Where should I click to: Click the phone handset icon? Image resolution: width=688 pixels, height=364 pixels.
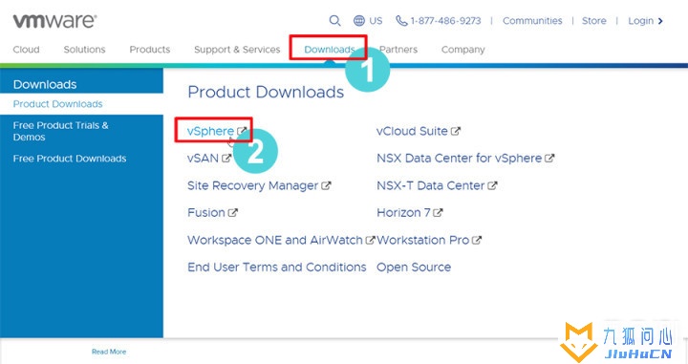[401, 21]
